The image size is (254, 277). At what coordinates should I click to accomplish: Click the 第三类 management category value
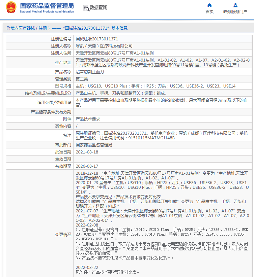(82, 79)
